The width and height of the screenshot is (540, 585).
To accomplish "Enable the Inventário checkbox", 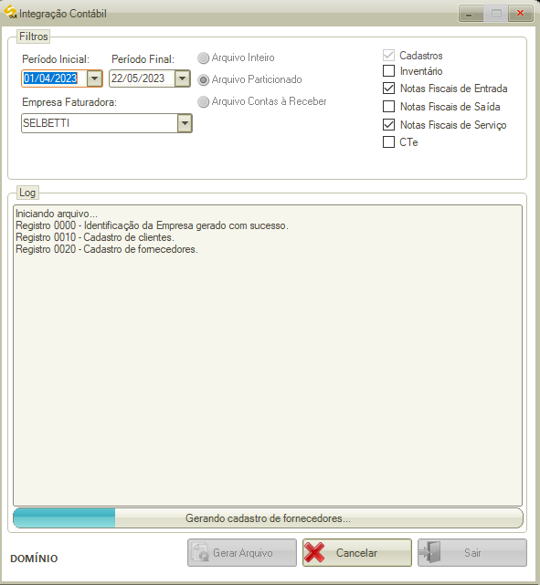I will click(x=388, y=70).
